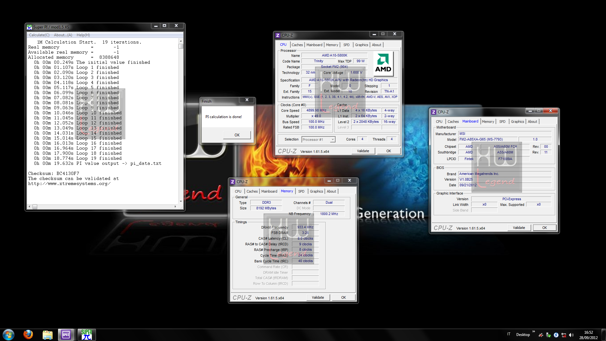Open Graphics tab in Memory CPU-Z window

[316, 191]
